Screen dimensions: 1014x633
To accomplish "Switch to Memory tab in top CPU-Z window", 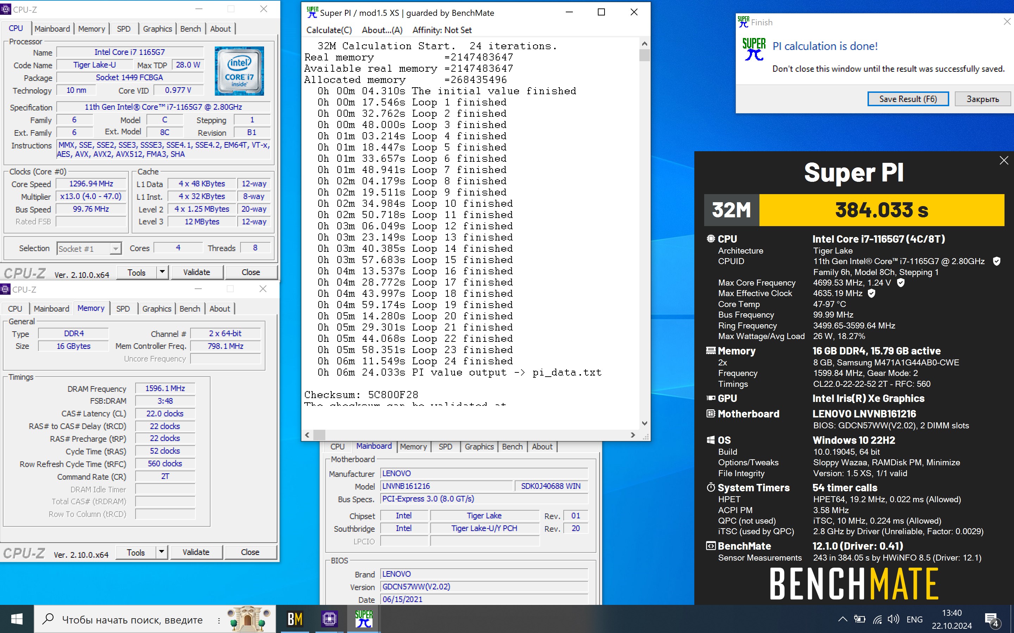I will click(91, 29).
